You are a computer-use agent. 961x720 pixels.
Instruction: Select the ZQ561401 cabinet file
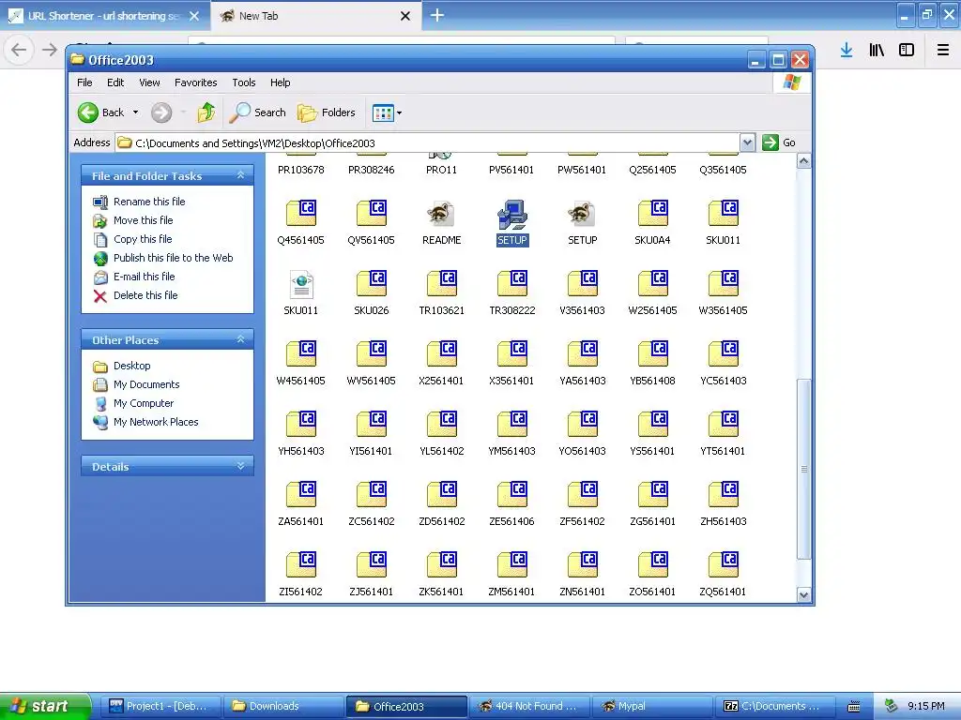pos(724,565)
